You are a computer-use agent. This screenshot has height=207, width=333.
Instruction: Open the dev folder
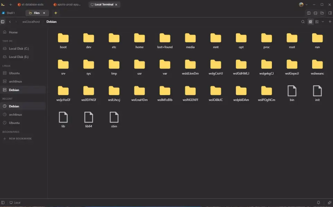pyautogui.click(x=88, y=41)
